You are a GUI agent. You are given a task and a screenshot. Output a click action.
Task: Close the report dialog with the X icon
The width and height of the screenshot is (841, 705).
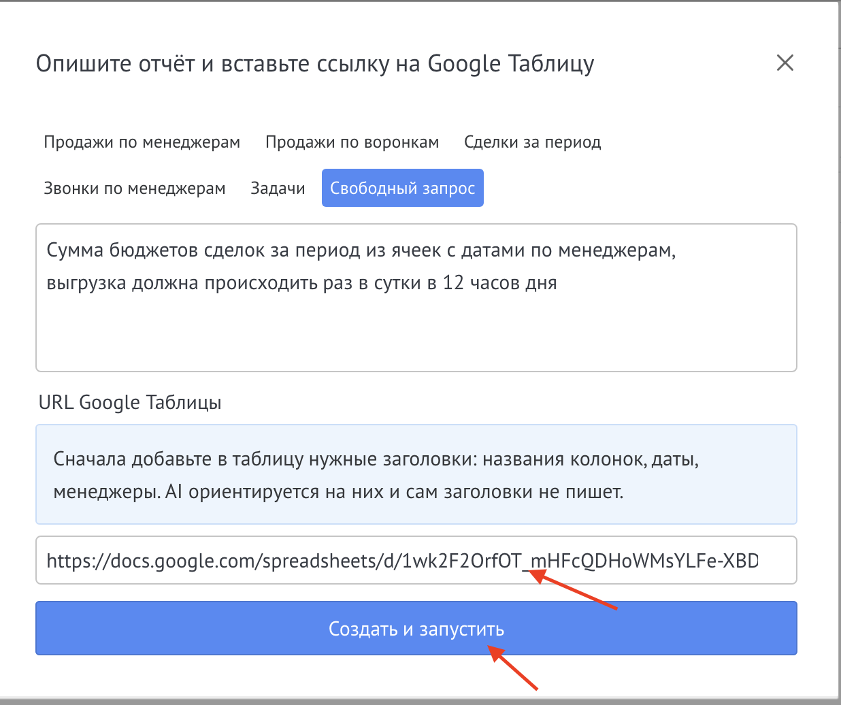coord(785,63)
